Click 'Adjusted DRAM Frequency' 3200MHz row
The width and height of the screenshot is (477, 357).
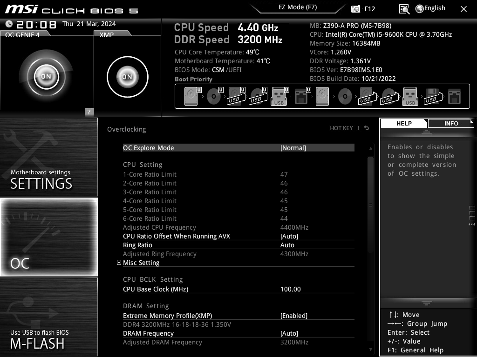point(238,342)
